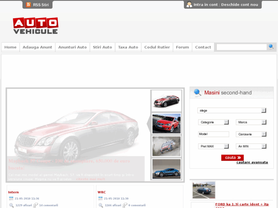The image size is (278, 208).
Task: Open Stiri Auto menu item
Action: click(102, 47)
